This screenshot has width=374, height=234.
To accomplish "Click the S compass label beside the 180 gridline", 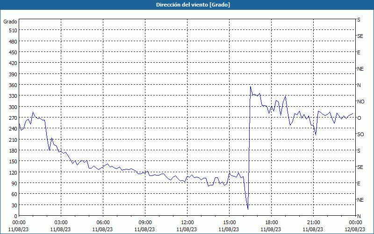I will click(x=359, y=151).
